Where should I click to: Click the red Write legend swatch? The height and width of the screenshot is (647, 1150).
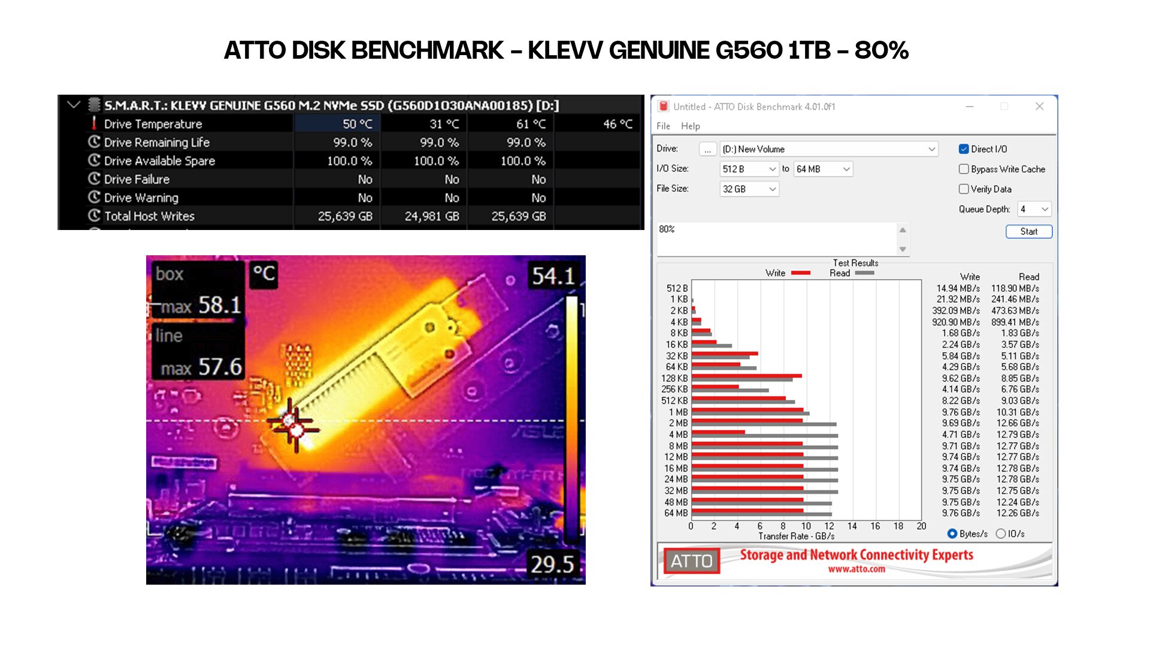coord(801,273)
